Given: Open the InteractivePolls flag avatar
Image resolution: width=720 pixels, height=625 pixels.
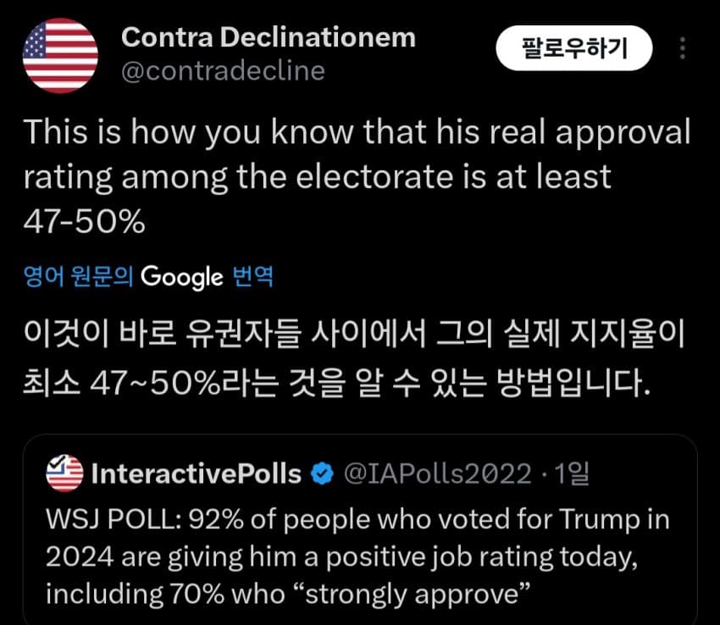Looking at the screenshot, I should pos(64,473).
